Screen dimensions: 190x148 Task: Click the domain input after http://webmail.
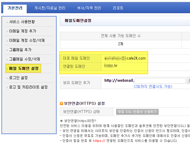(x=160, y=81)
